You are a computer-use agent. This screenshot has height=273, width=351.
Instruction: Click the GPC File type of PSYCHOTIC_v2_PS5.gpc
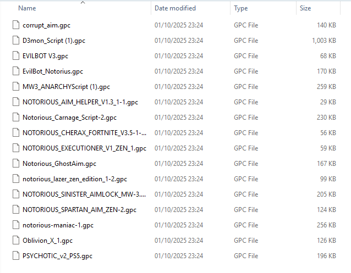pyautogui.click(x=246, y=256)
